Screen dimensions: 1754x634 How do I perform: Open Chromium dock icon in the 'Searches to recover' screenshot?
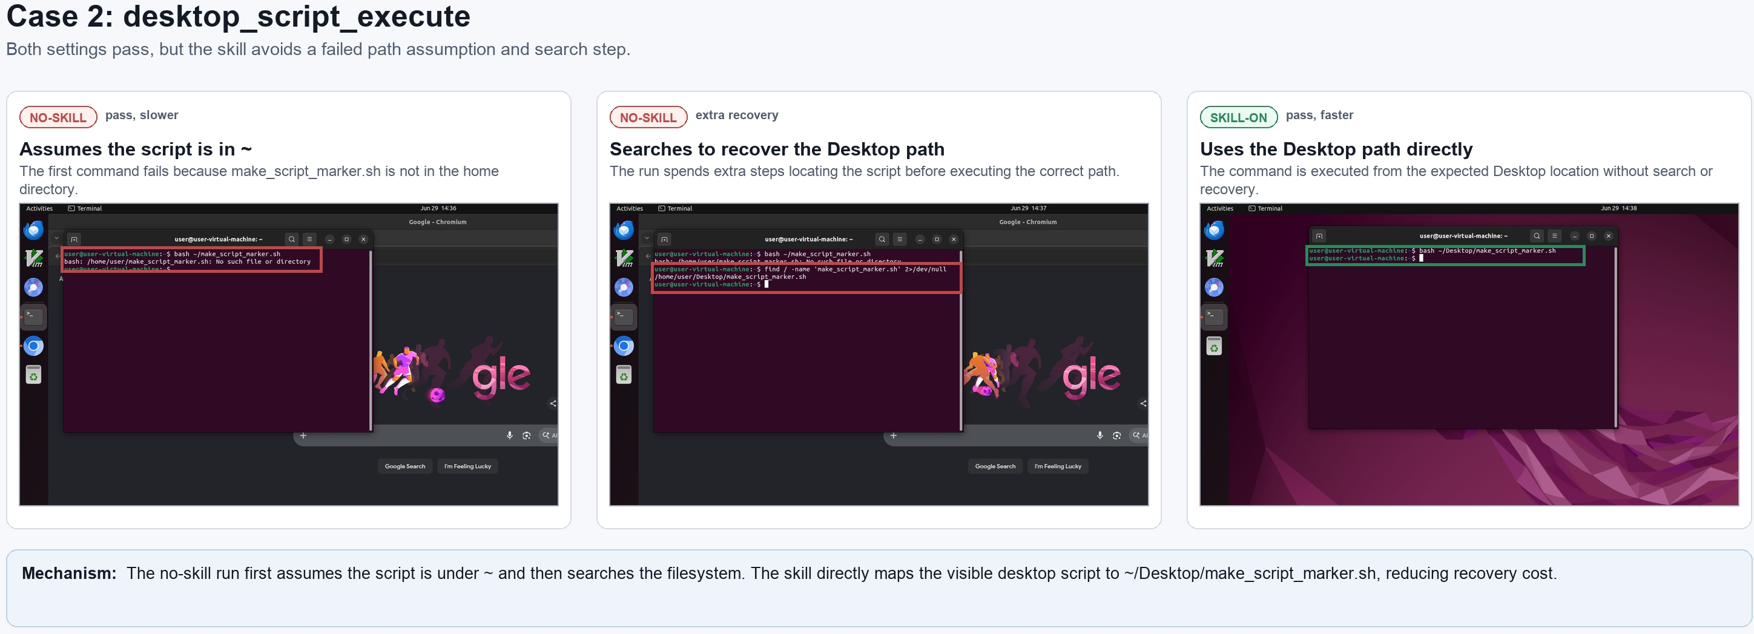coord(624,346)
